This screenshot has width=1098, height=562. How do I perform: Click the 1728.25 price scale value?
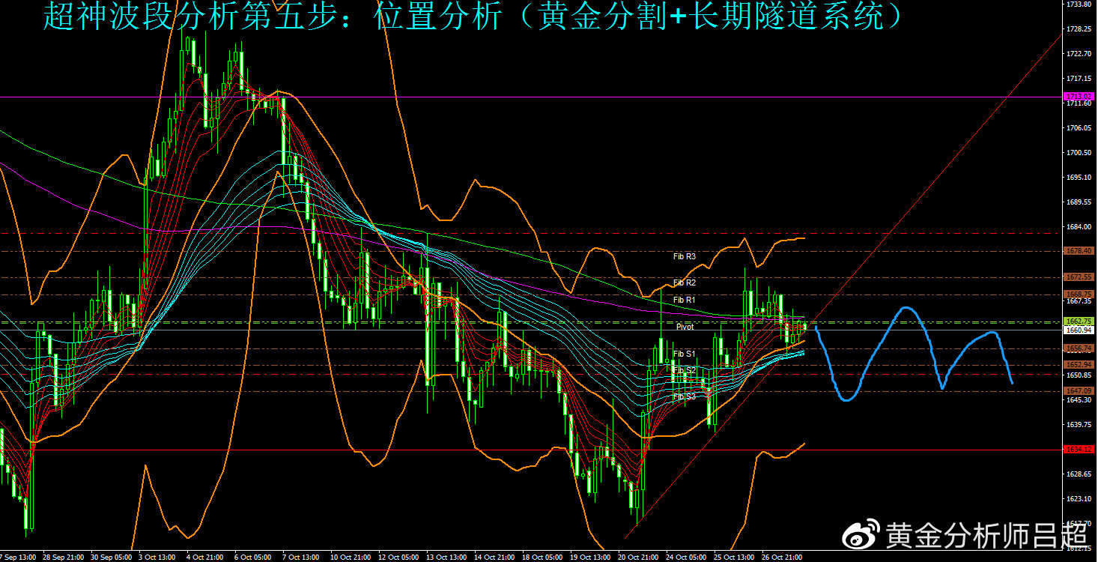coord(1079,29)
